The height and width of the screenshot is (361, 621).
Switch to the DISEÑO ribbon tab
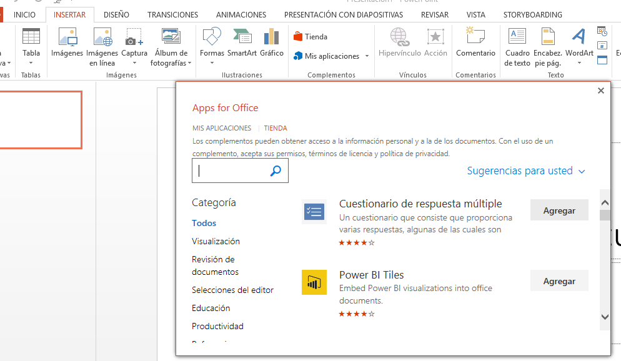[116, 15]
